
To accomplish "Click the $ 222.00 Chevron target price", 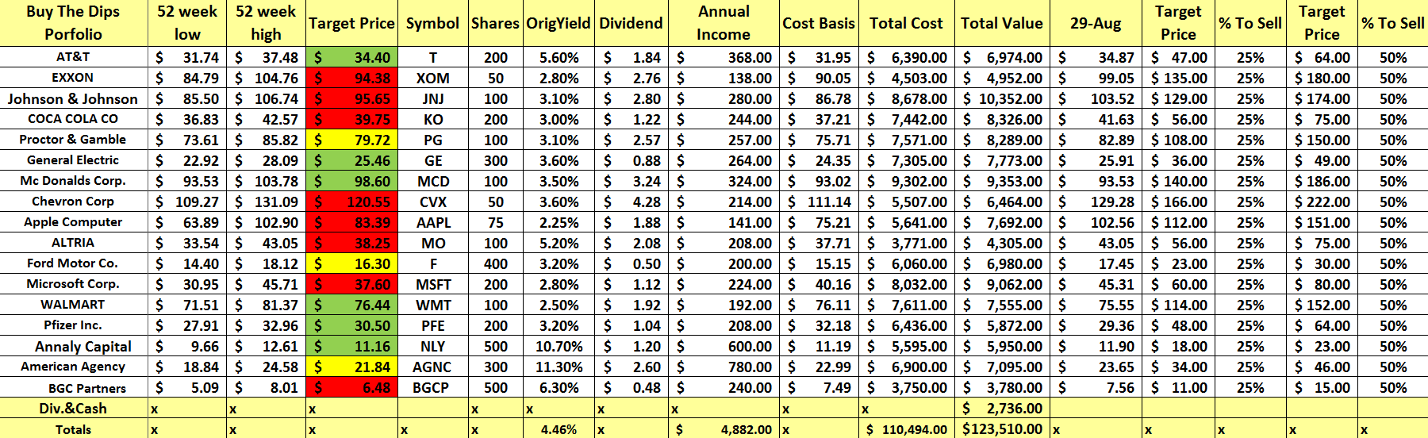I will pos(1322,202).
